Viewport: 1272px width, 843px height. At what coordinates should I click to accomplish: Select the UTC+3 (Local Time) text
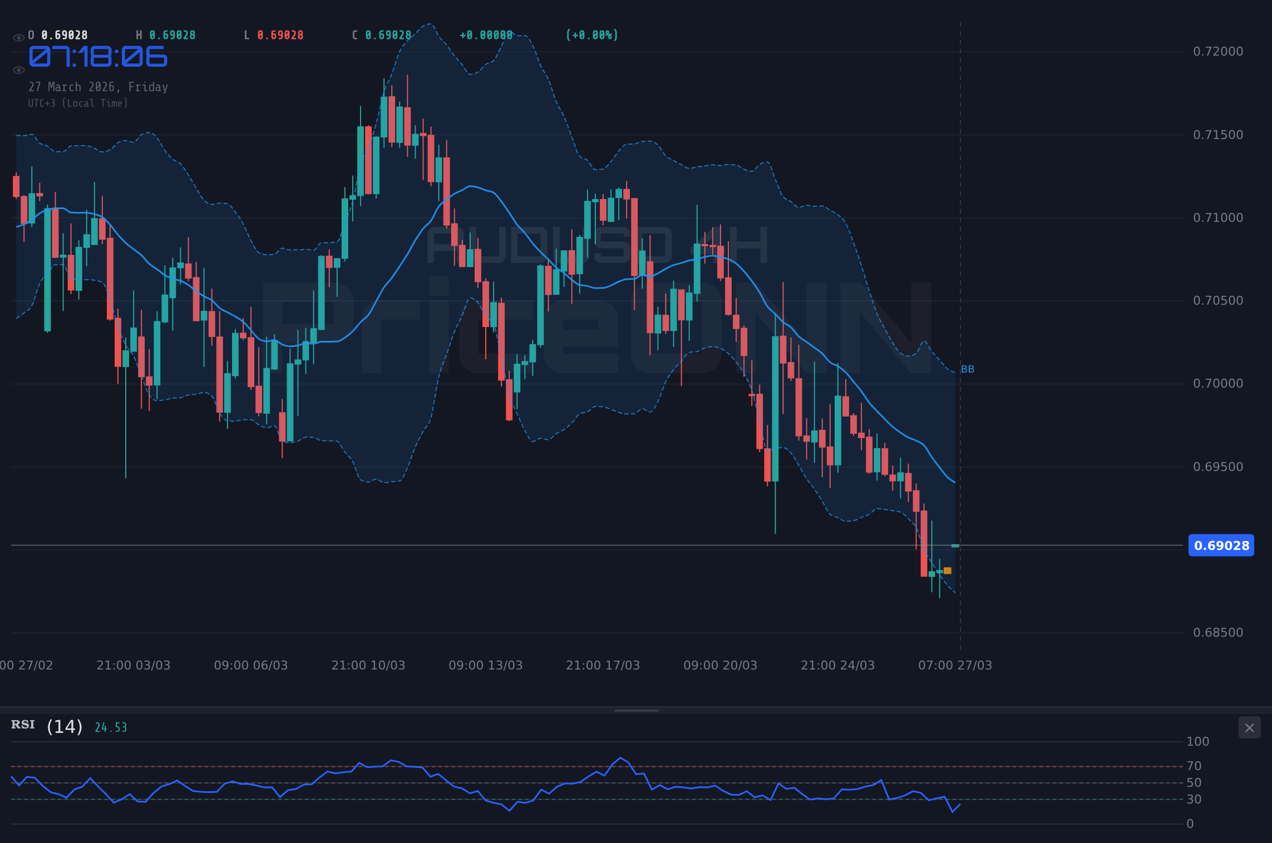(x=78, y=103)
